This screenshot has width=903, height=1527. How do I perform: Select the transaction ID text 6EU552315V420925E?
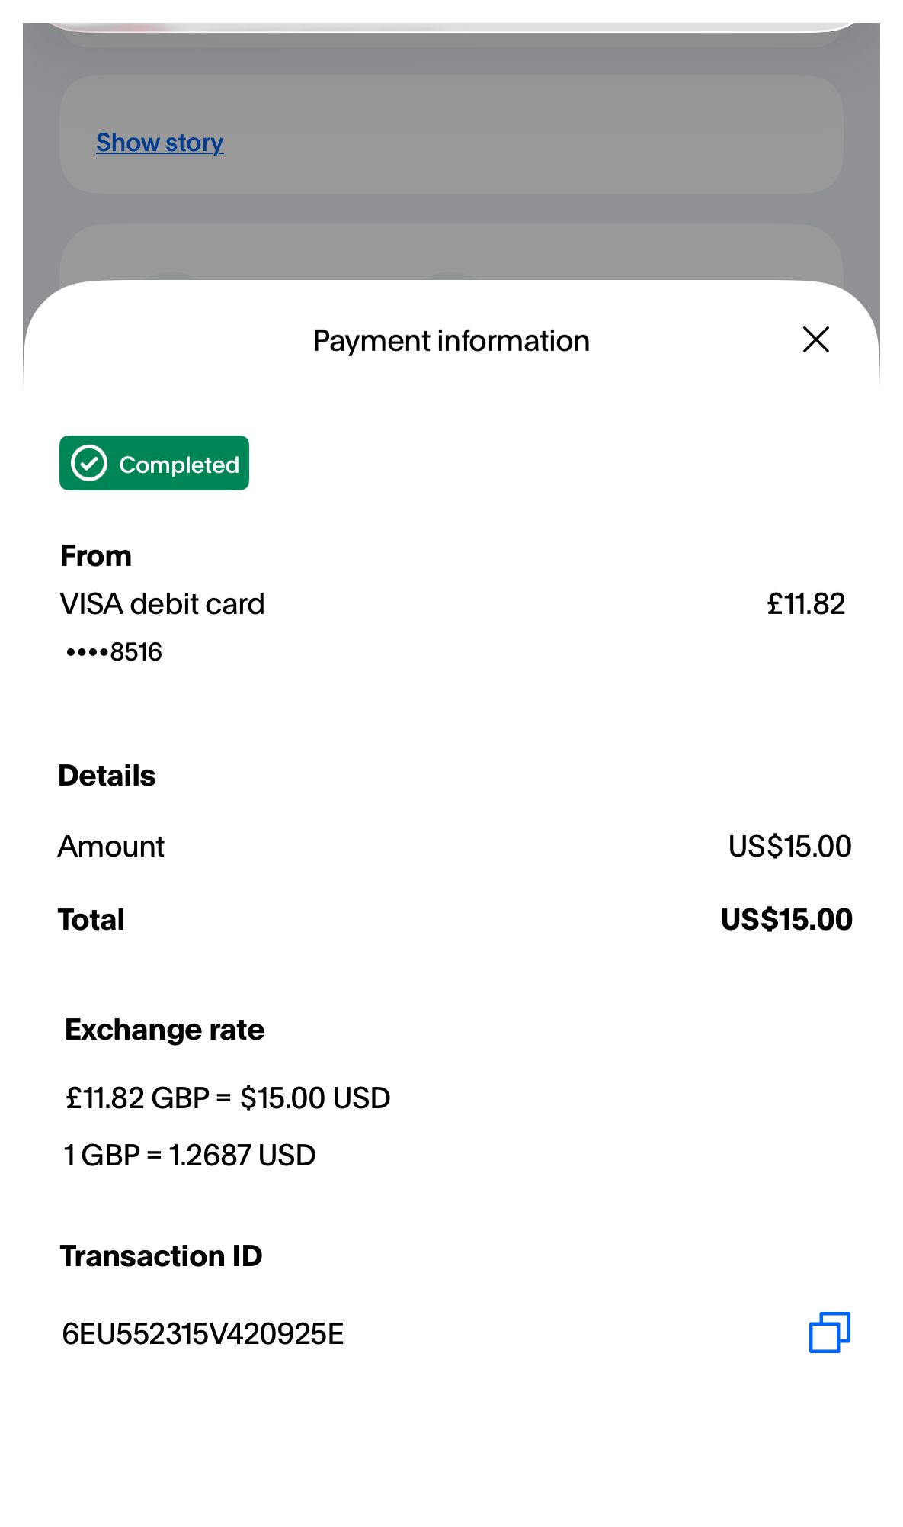pyautogui.click(x=203, y=1334)
